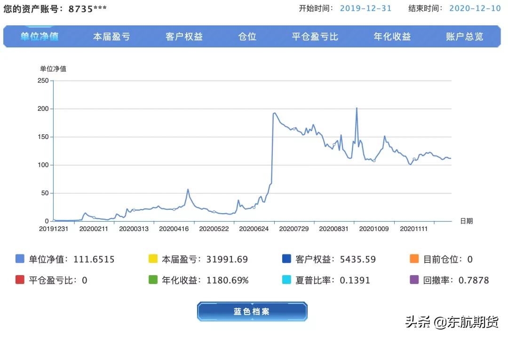Click the account number 8735***
Viewport: 508px width, 338px height.
tap(87, 8)
